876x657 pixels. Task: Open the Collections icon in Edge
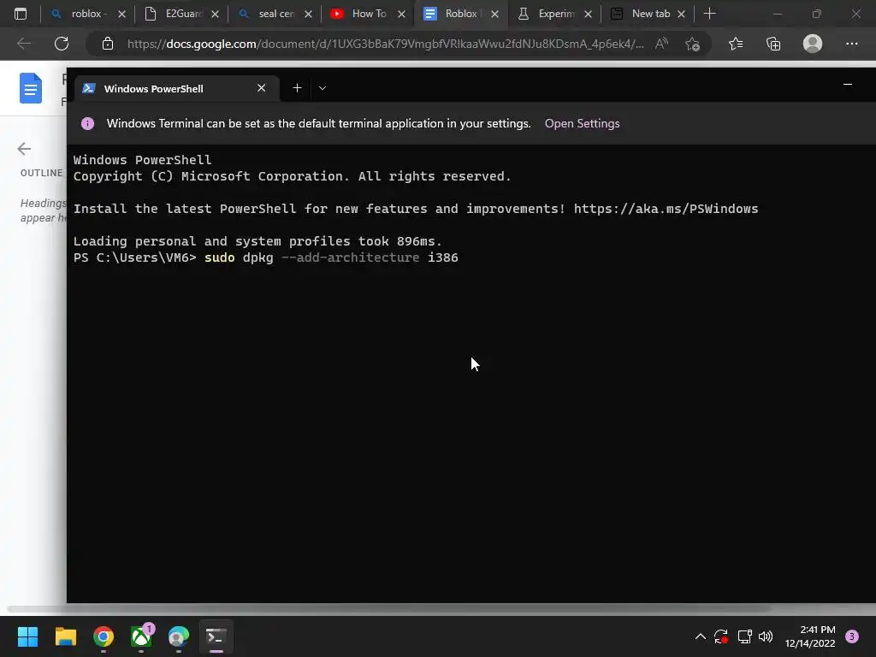pos(773,44)
